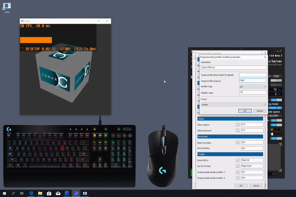Click the Video capture hotkey field F12

coord(252,125)
